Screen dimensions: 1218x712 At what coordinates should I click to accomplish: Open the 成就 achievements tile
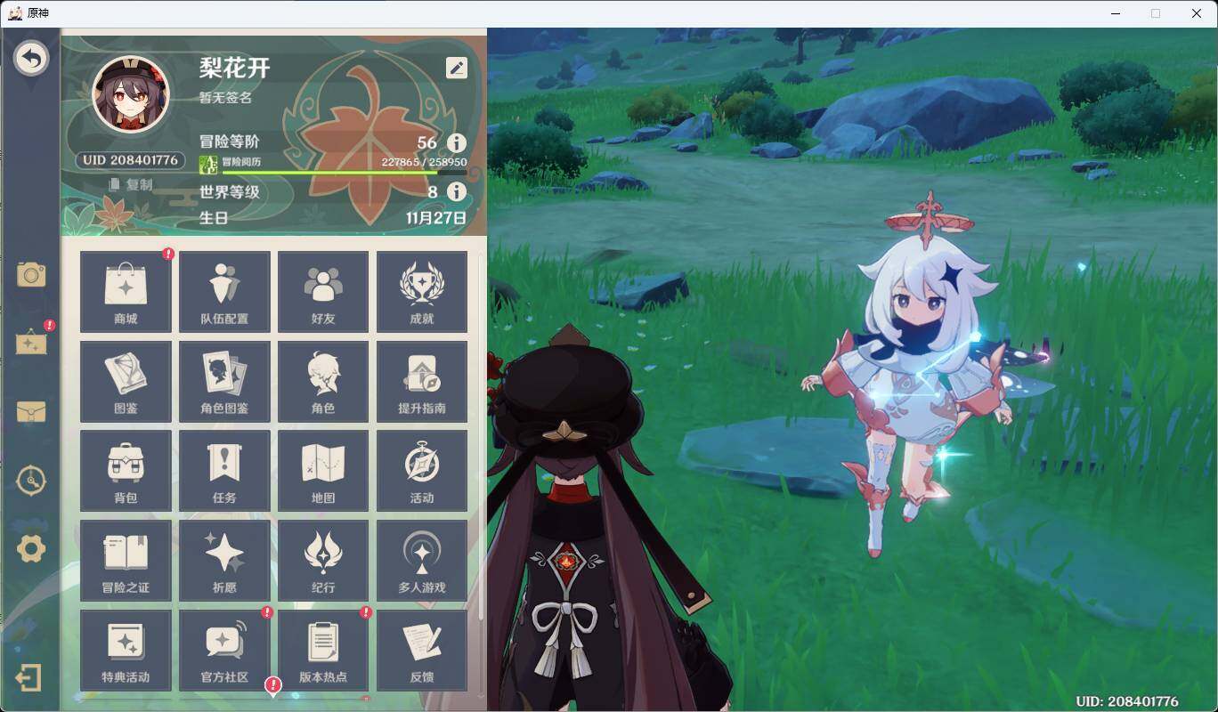pyautogui.click(x=422, y=292)
